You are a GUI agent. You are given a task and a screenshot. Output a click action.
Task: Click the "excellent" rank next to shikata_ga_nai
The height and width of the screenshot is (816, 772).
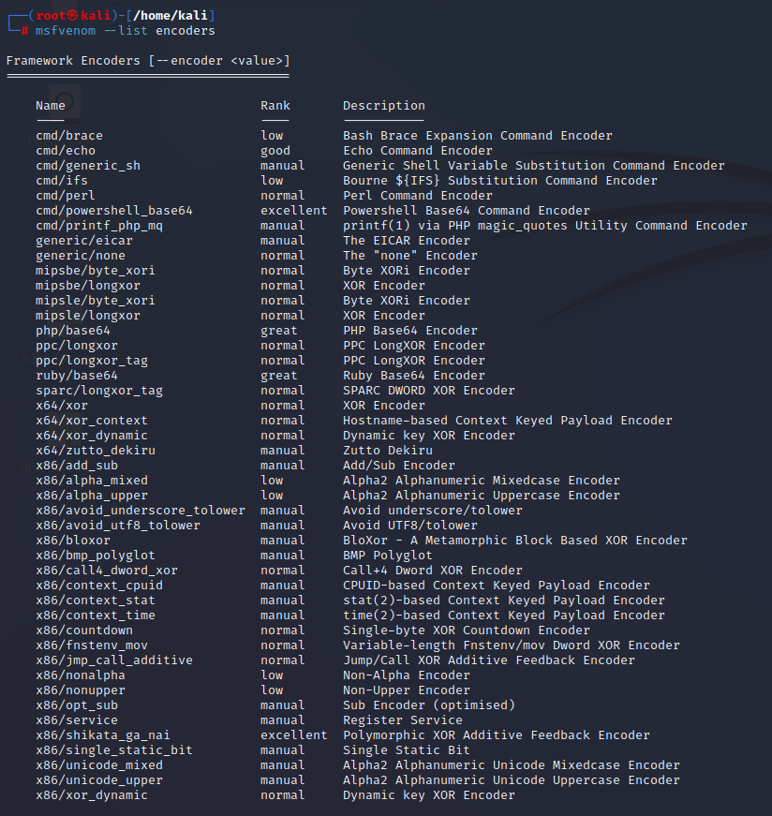pos(294,734)
